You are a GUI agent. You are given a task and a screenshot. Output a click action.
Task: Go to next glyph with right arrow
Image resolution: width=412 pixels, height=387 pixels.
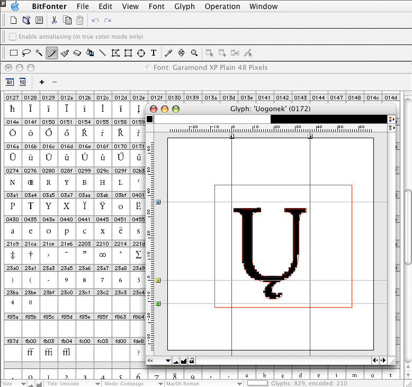coord(383,361)
